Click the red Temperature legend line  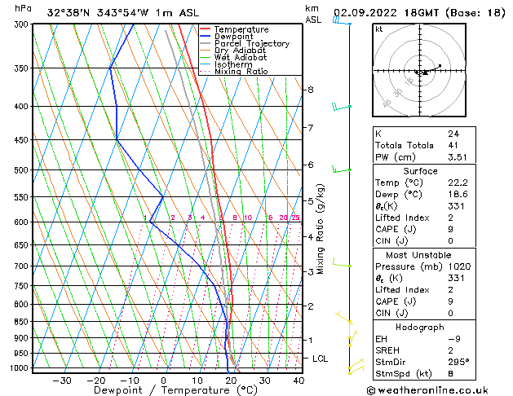tap(205, 29)
